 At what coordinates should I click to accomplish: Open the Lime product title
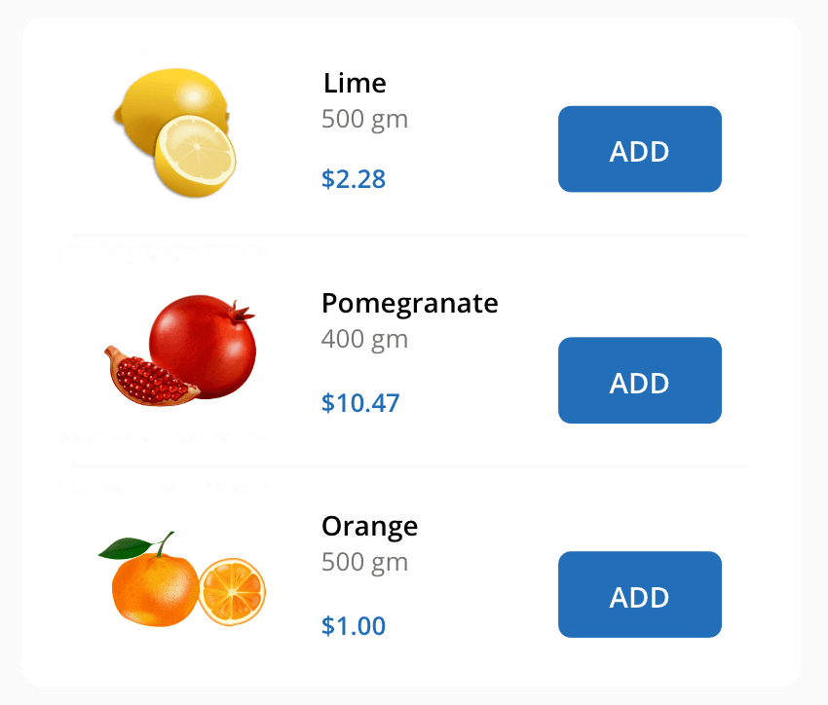[355, 84]
